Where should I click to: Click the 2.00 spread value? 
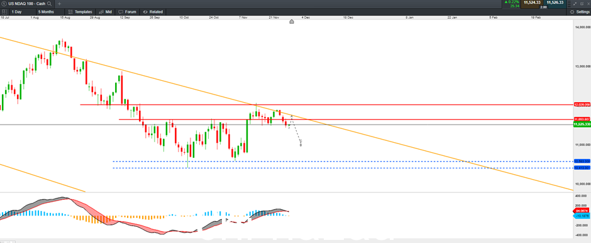coord(543,7)
